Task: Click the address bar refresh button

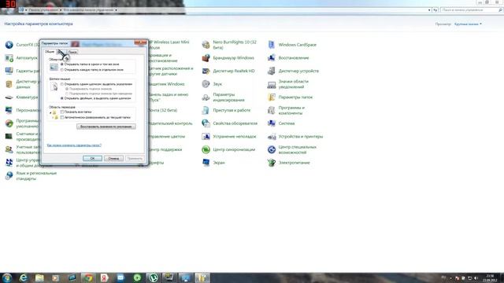Action: 435,10
